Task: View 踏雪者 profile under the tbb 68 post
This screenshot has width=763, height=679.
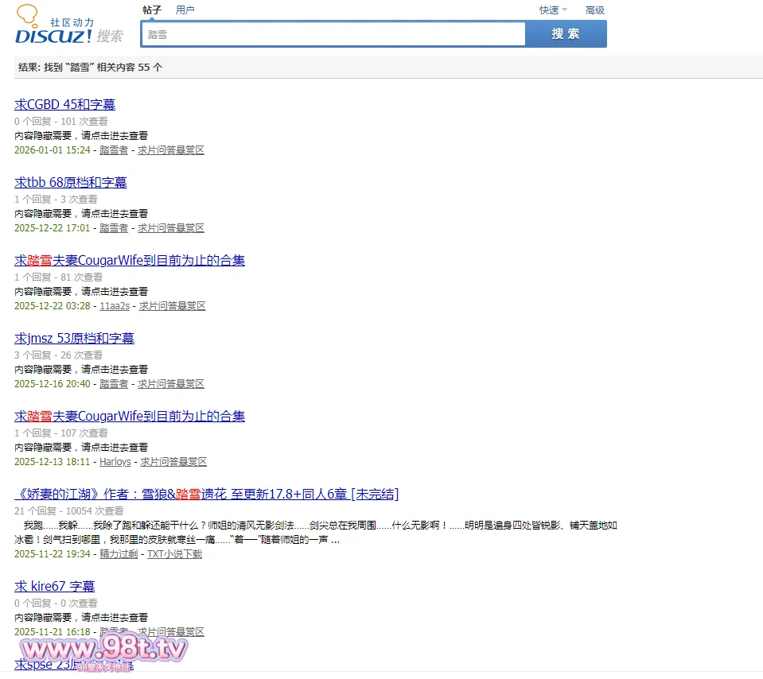Action: click(113, 228)
